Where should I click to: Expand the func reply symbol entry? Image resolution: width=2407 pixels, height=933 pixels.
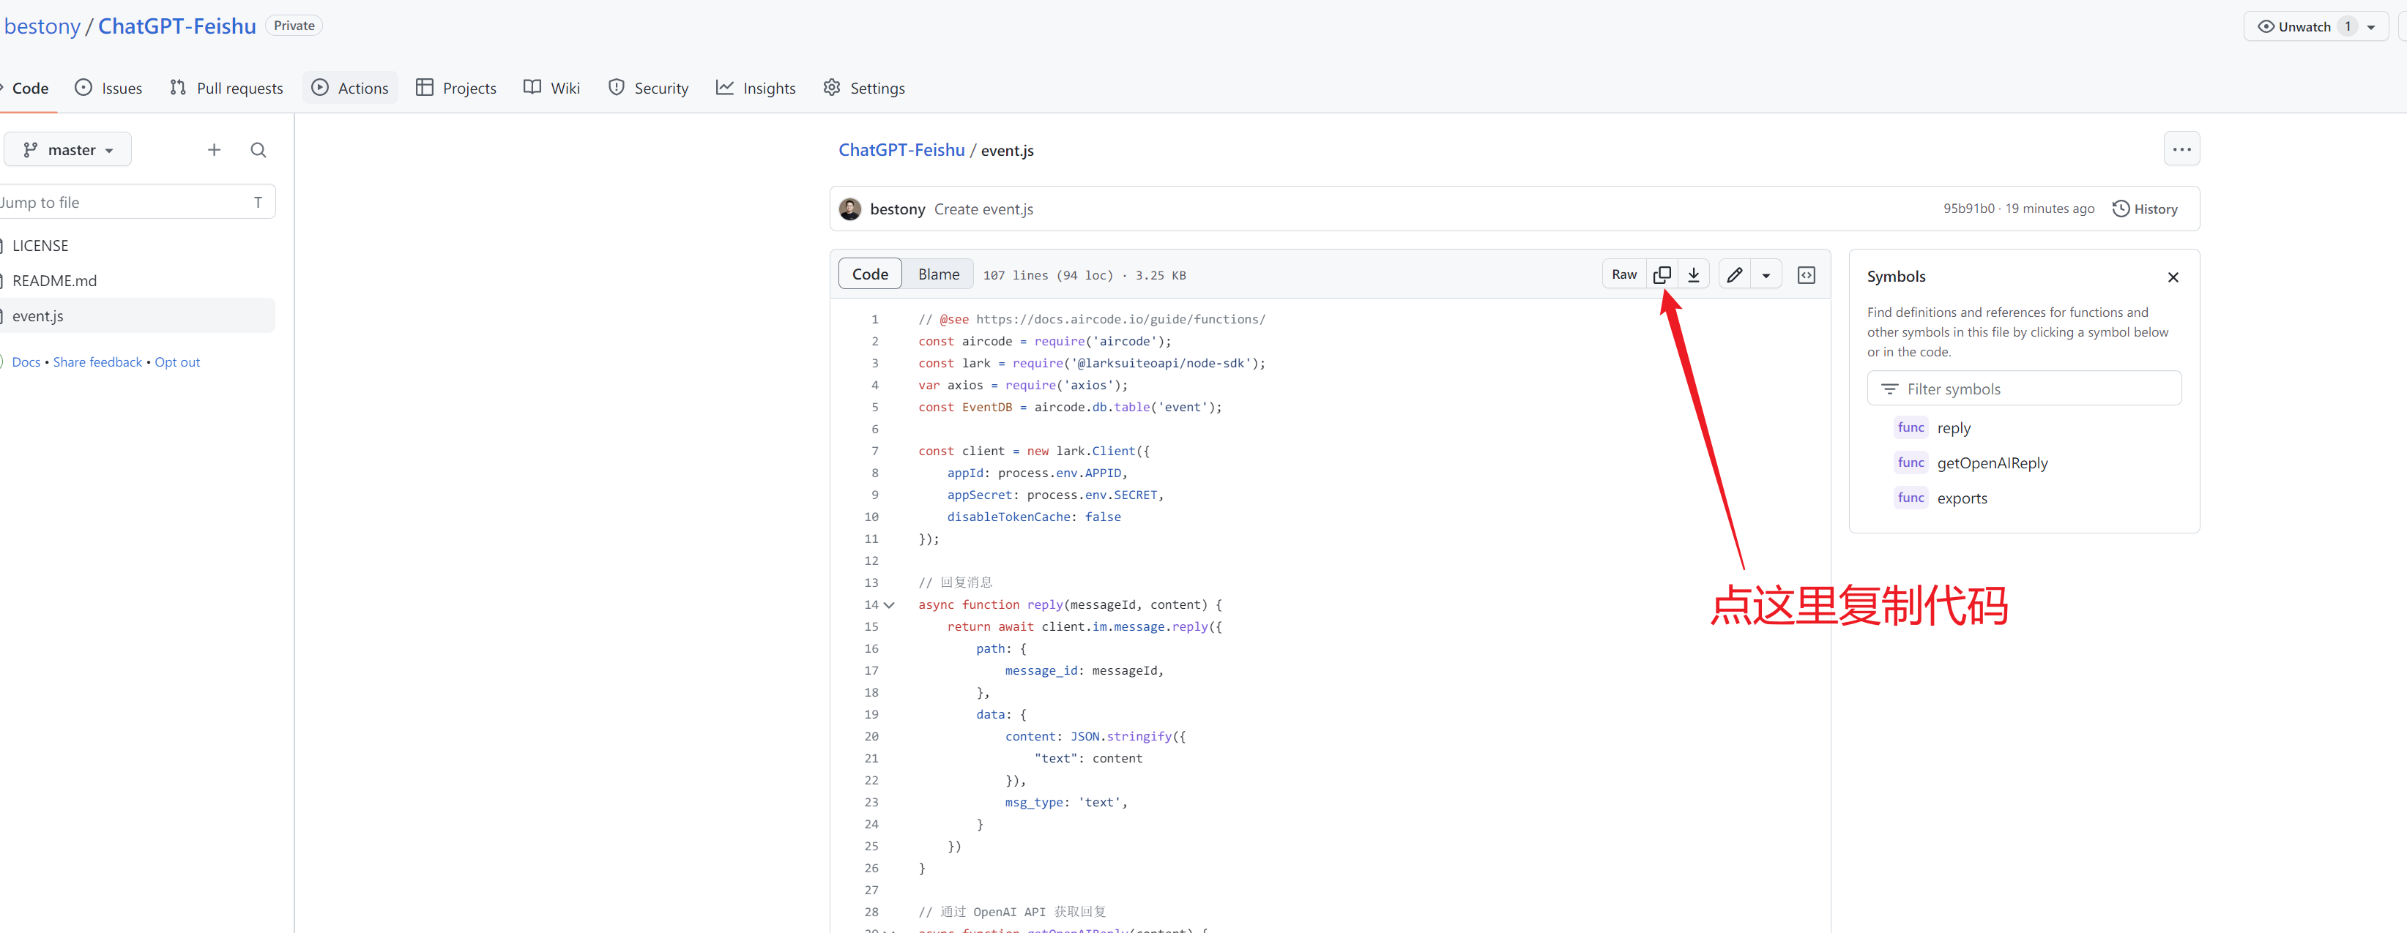1951,427
